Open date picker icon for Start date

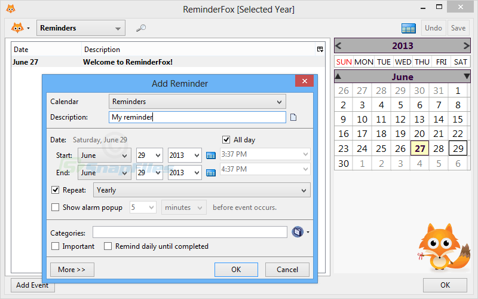[x=211, y=155]
